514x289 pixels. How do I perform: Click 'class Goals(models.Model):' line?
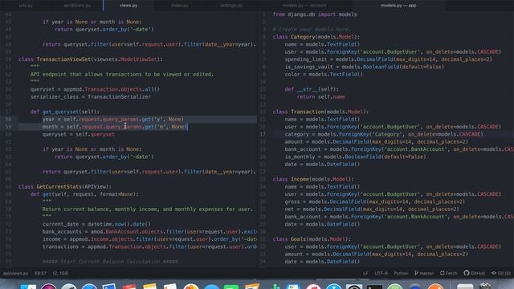click(312, 239)
